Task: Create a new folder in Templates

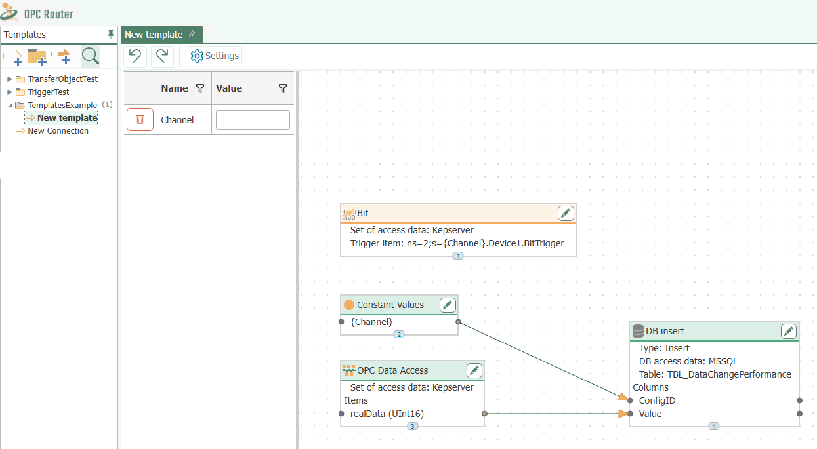Action: pos(37,56)
